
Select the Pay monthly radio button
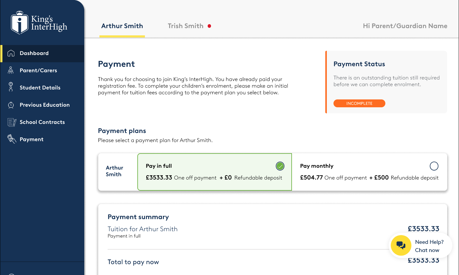(434, 166)
